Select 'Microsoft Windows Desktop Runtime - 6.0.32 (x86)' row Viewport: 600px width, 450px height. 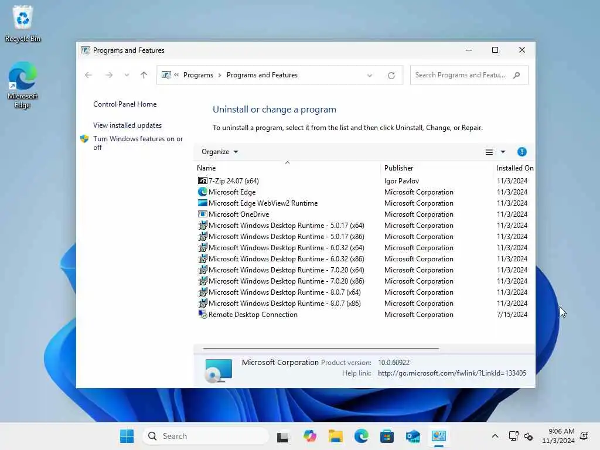(x=365, y=259)
